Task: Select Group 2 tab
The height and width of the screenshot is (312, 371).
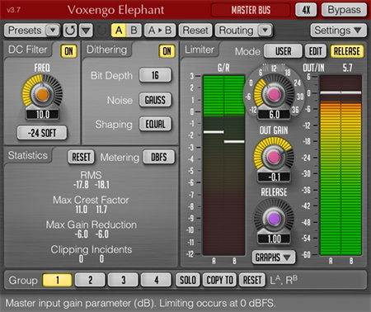Action: point(90,280)
